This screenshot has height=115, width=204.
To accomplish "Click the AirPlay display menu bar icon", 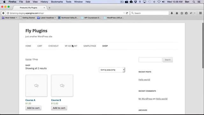I will point(144,2).
